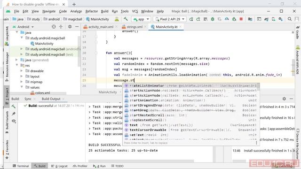Start debugging with the green bug icon

tap(213, 19)
